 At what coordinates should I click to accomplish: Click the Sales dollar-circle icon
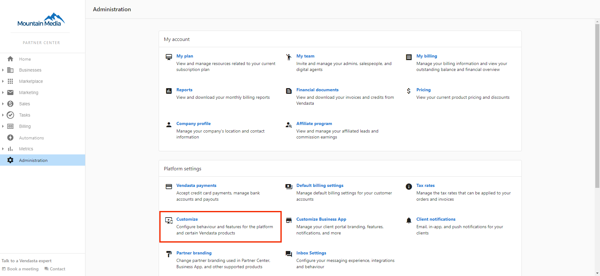point(10,104)
